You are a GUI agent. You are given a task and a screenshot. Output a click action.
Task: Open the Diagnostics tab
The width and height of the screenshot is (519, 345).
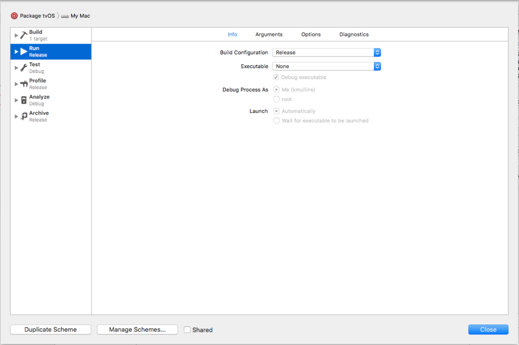click(x=354, y=34)
